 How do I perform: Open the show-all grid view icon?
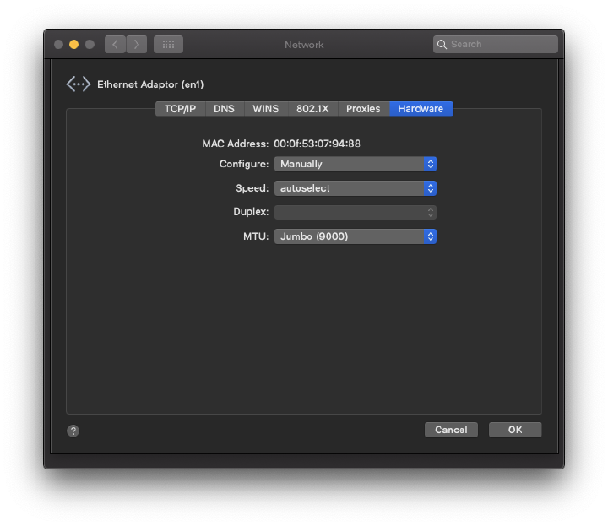(168, 44)
